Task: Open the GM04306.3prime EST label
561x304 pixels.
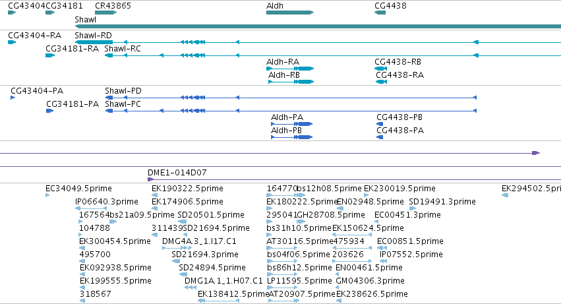Action: 370,282
